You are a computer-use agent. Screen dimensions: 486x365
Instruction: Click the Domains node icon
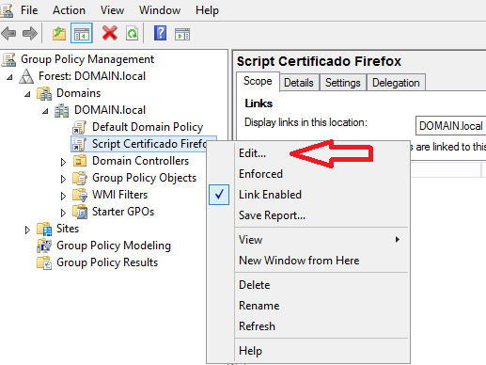pos(44,93)
